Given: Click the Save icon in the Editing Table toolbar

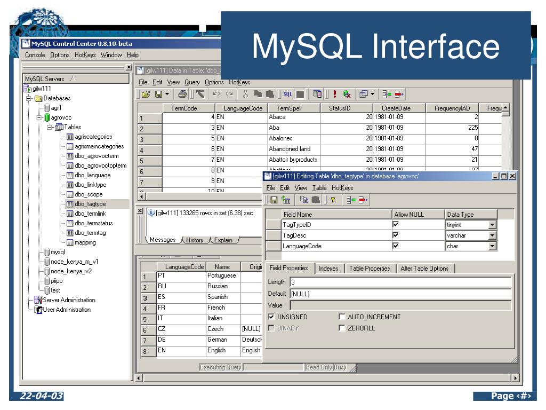Looking at the screenshot, I should 274,200.
